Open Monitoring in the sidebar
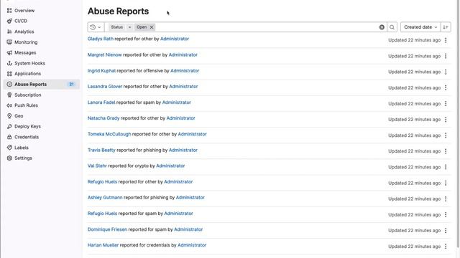 tap(26, 42)
